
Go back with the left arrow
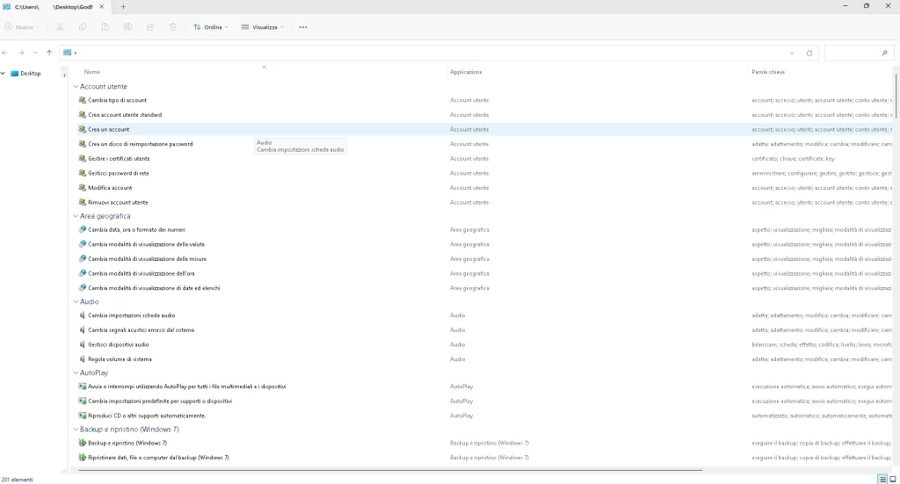(5, 53)
